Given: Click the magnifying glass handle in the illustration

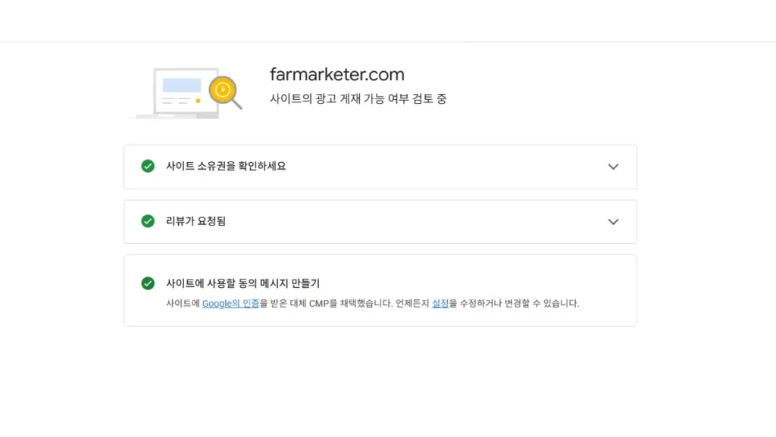Looking at the screenshot, I should (x=236, y=105).
